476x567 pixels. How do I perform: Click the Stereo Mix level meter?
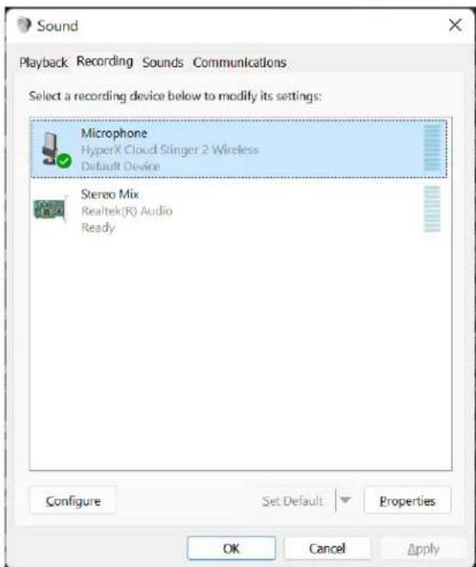tap(432, 209)
